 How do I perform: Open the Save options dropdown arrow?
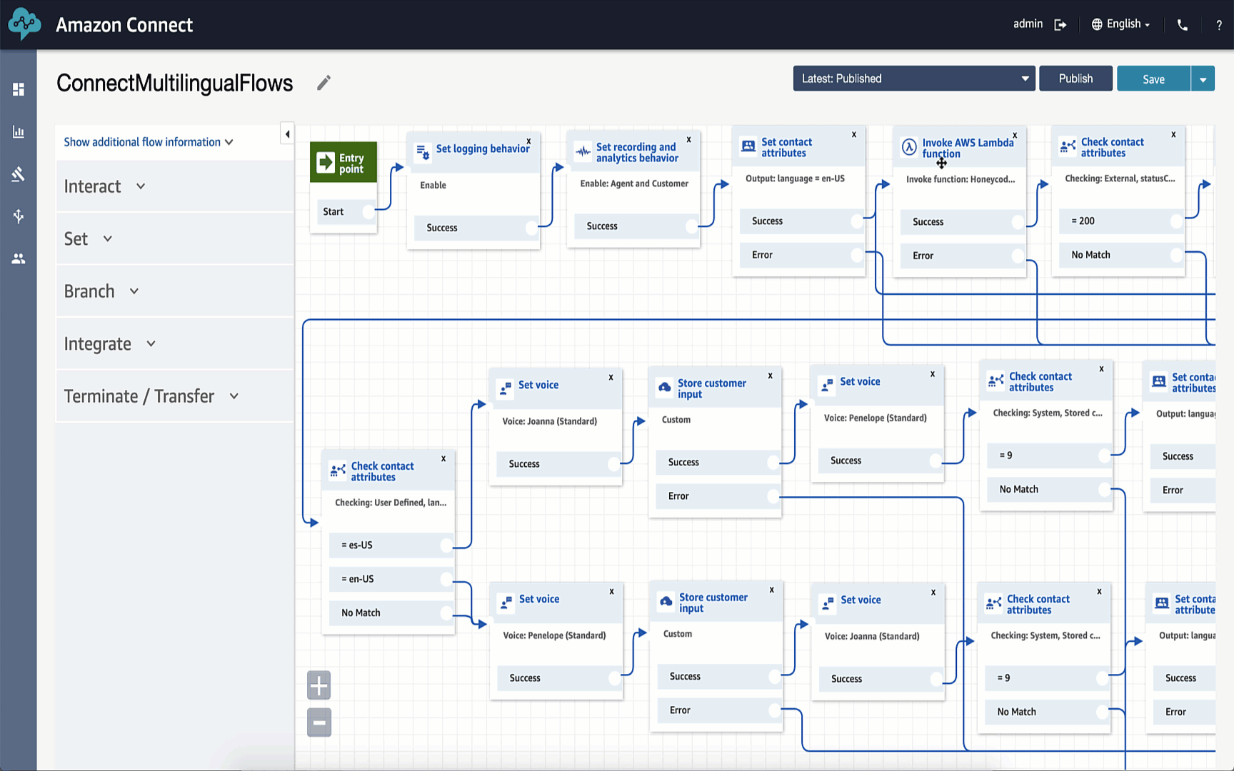[1203, 79]
